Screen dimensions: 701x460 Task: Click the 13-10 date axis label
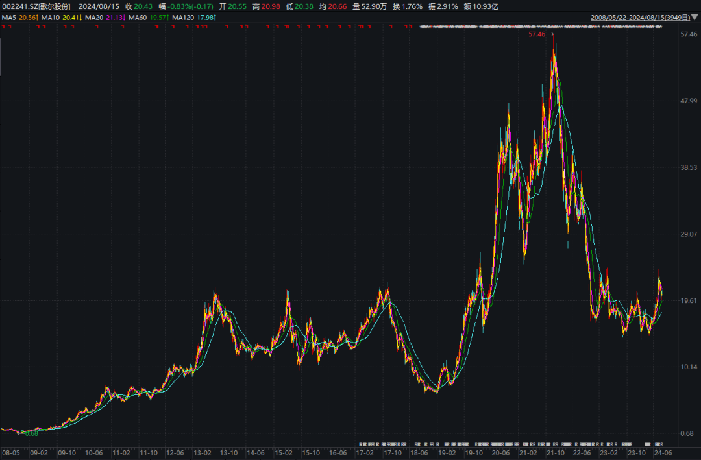pos(228,453)
